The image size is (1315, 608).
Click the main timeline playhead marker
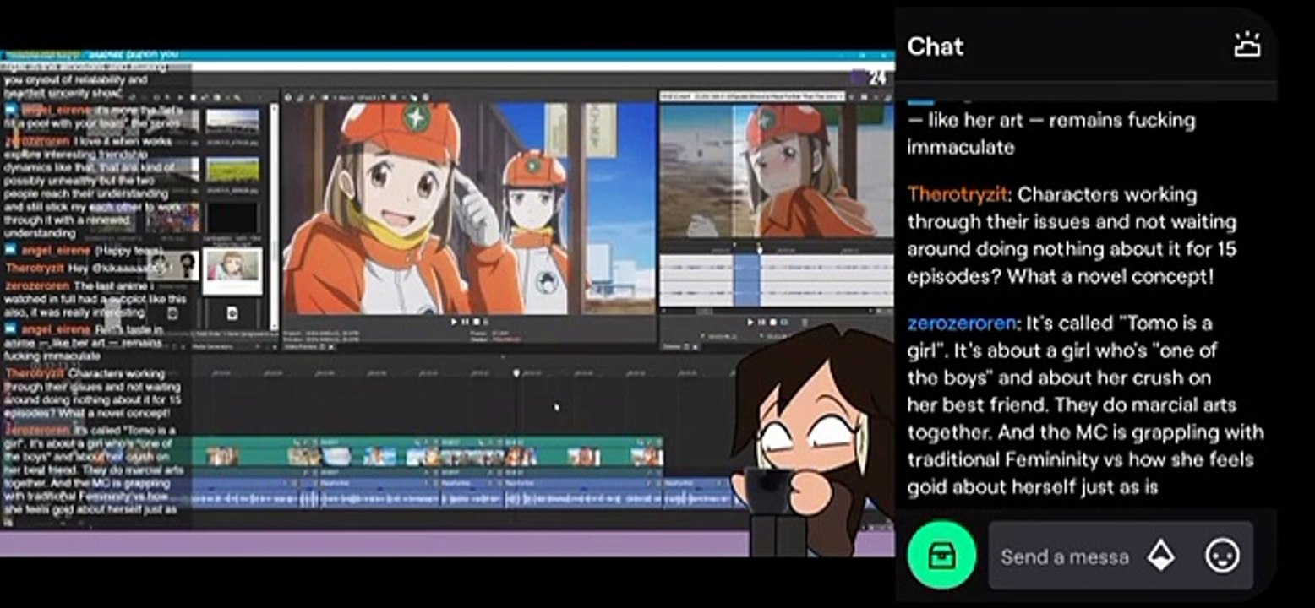click(517, 372)
